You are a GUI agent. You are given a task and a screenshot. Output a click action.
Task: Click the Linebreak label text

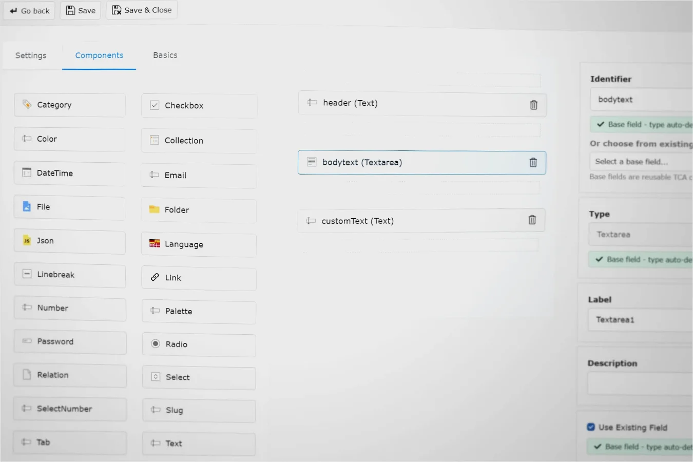tap(55, 275)
